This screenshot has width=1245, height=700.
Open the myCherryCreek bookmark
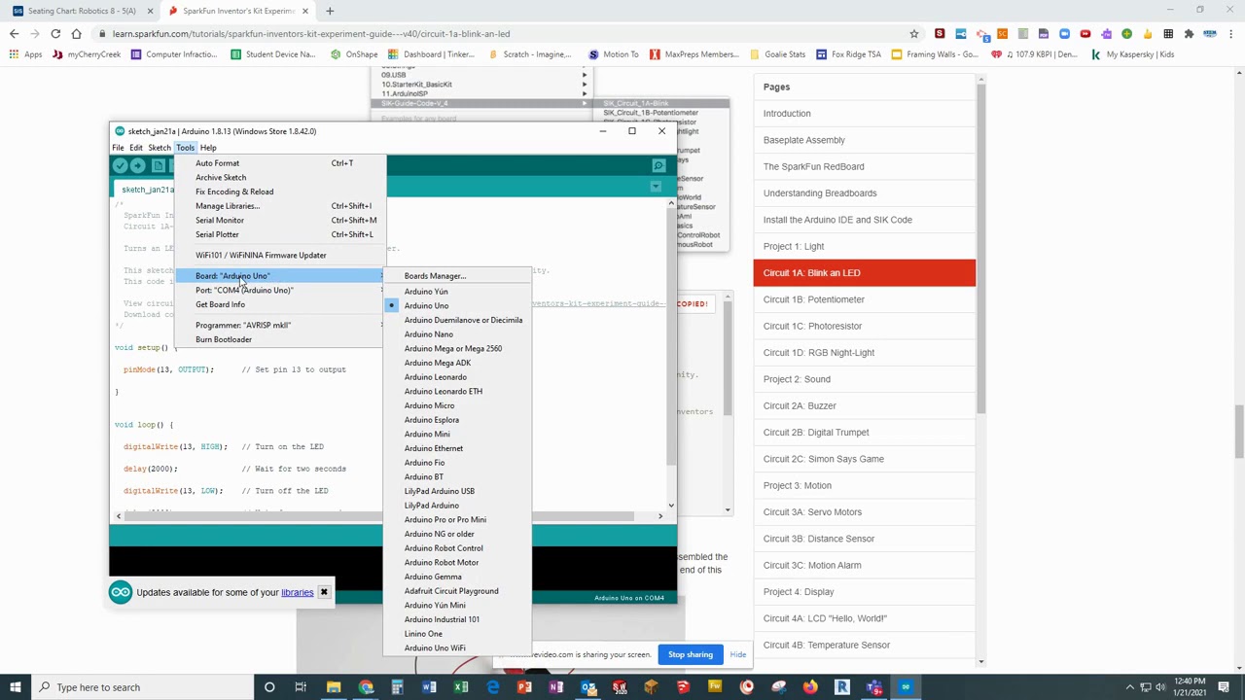click(x=88, y=54)
